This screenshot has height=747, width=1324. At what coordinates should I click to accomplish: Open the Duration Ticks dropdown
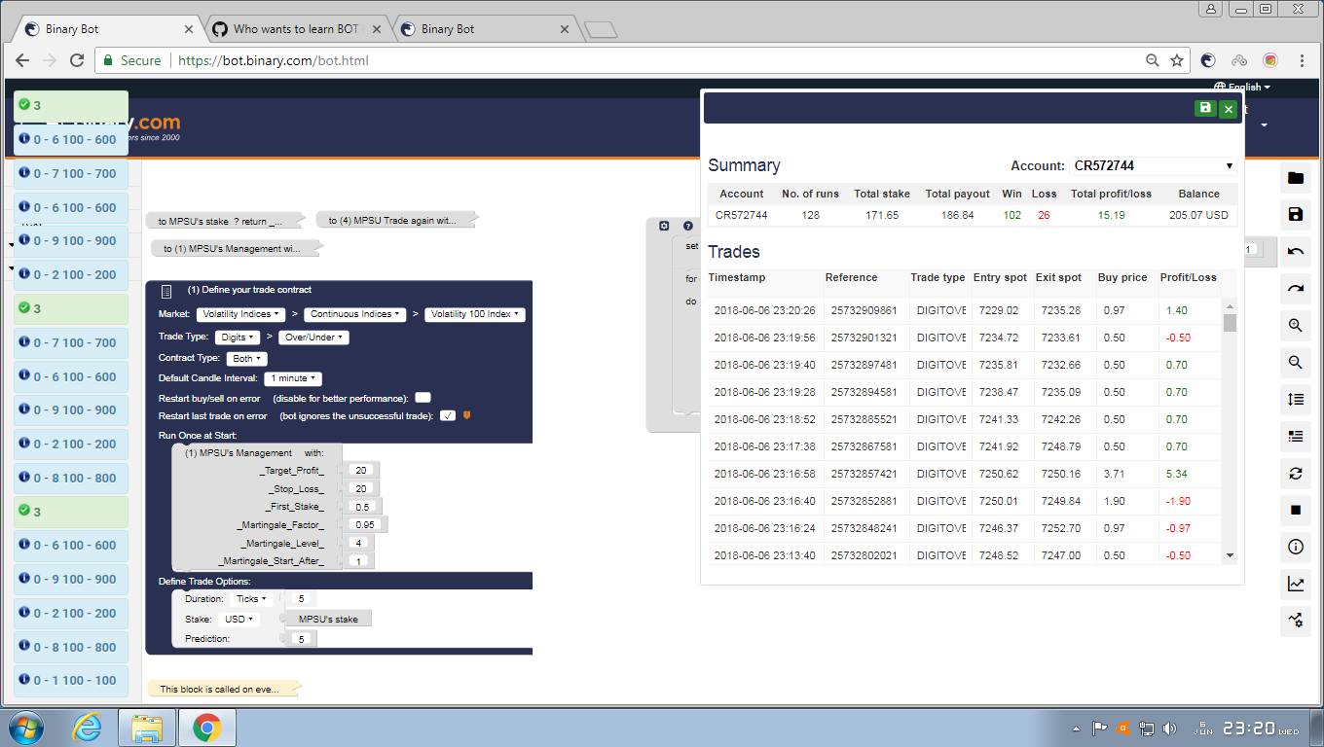251,599
